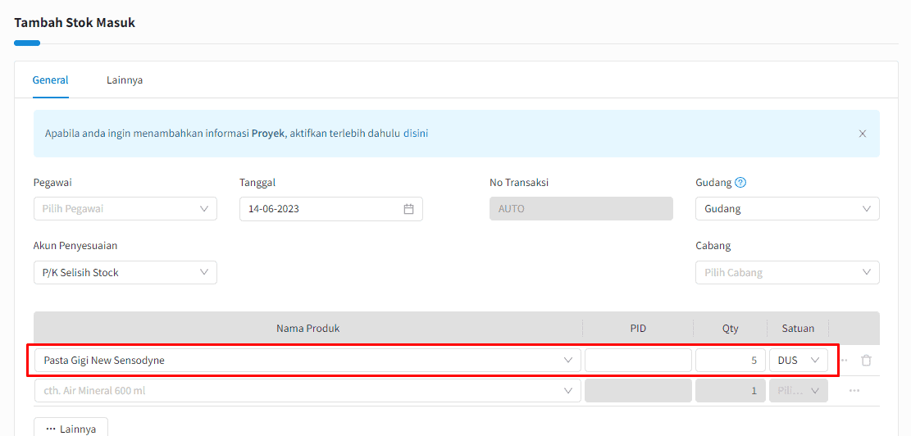Viewport: 911px width, 436px height.
Task: Open the Pilih Pegawai dropdown
Action: [x=125, y=209]
